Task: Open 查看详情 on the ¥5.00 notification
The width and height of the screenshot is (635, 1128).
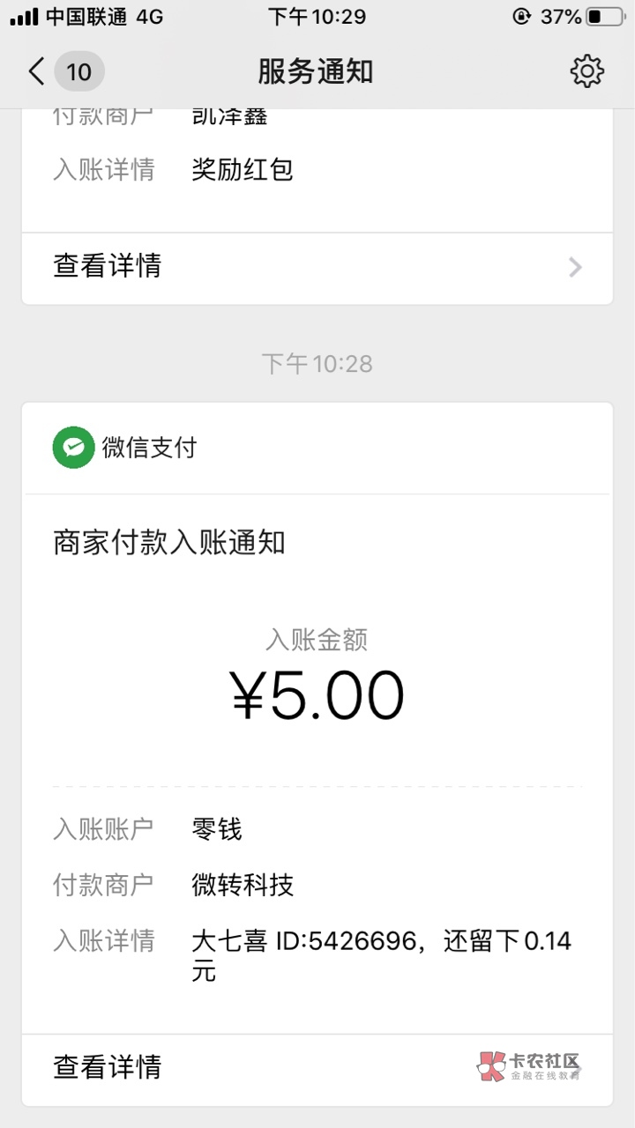Action: tap(108, 1067)
